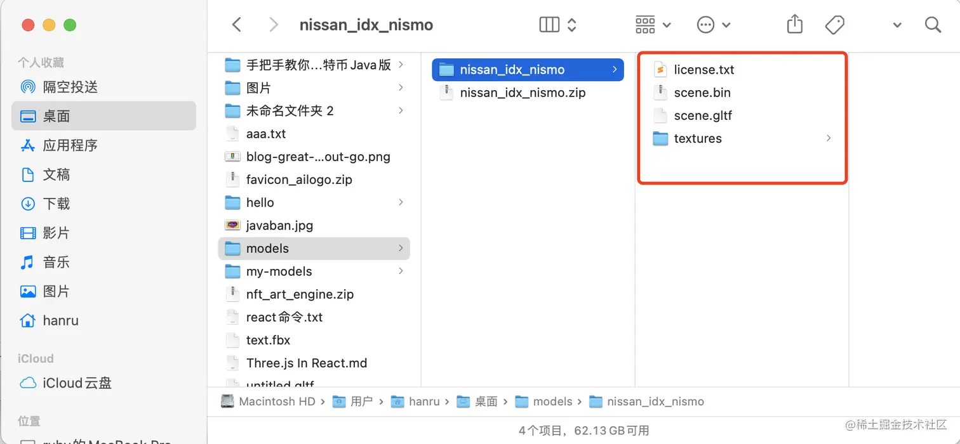This screenshot has height=444, width=960.
Task: Select the nft_art_engine.zip file
Action: 314,294
